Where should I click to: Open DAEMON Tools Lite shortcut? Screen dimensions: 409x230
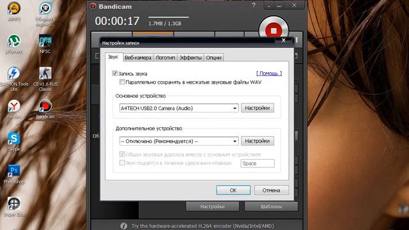(14, 79)
